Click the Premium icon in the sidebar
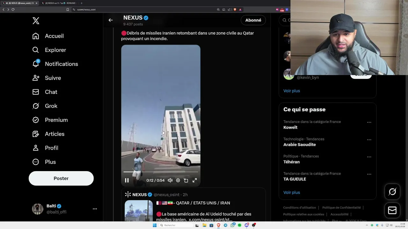The width and height of the screenshot is (408, 229). point(36,120)
